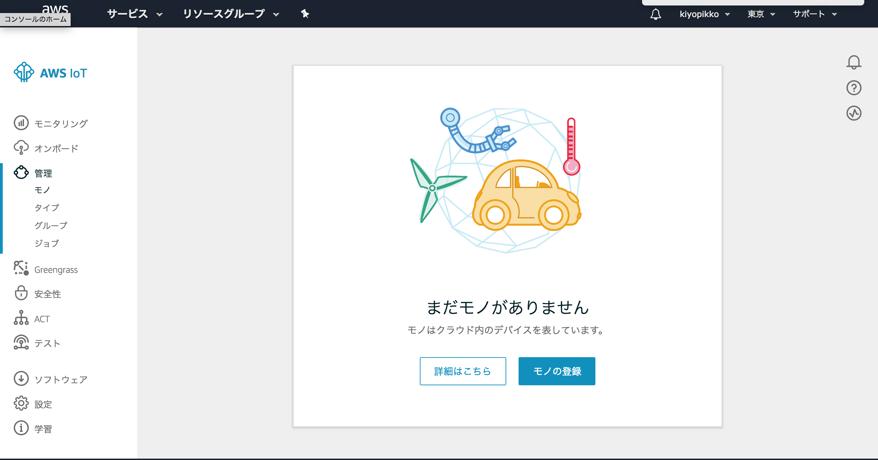The width and height of the screenshot is (878, 460).
Task: Click the Monitoring bar chart icon
Action: point(21,123)
